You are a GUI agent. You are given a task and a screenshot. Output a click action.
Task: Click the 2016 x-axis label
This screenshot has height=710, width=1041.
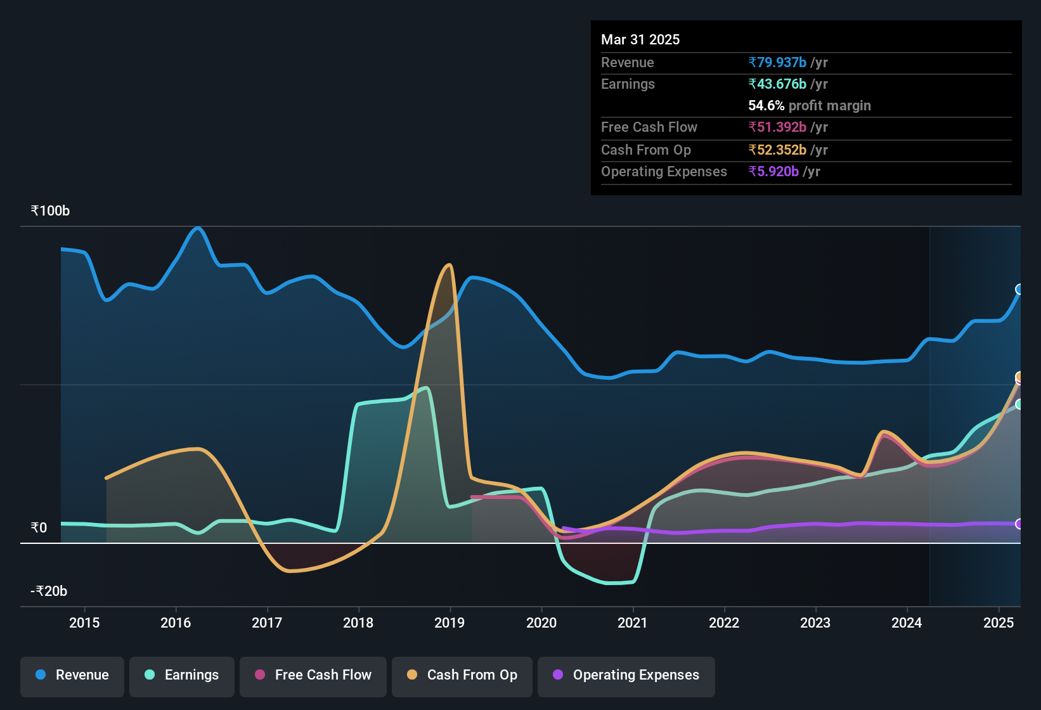[x=176, y=623]
